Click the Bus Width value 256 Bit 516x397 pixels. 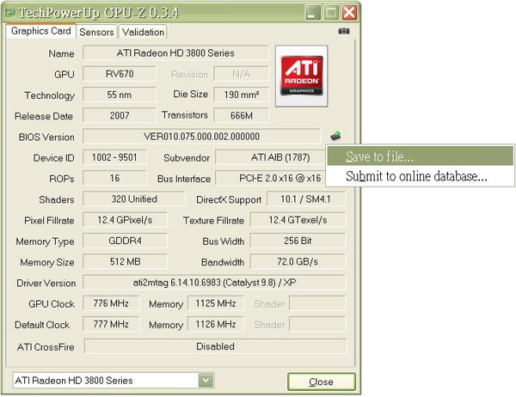coord(298,241)
